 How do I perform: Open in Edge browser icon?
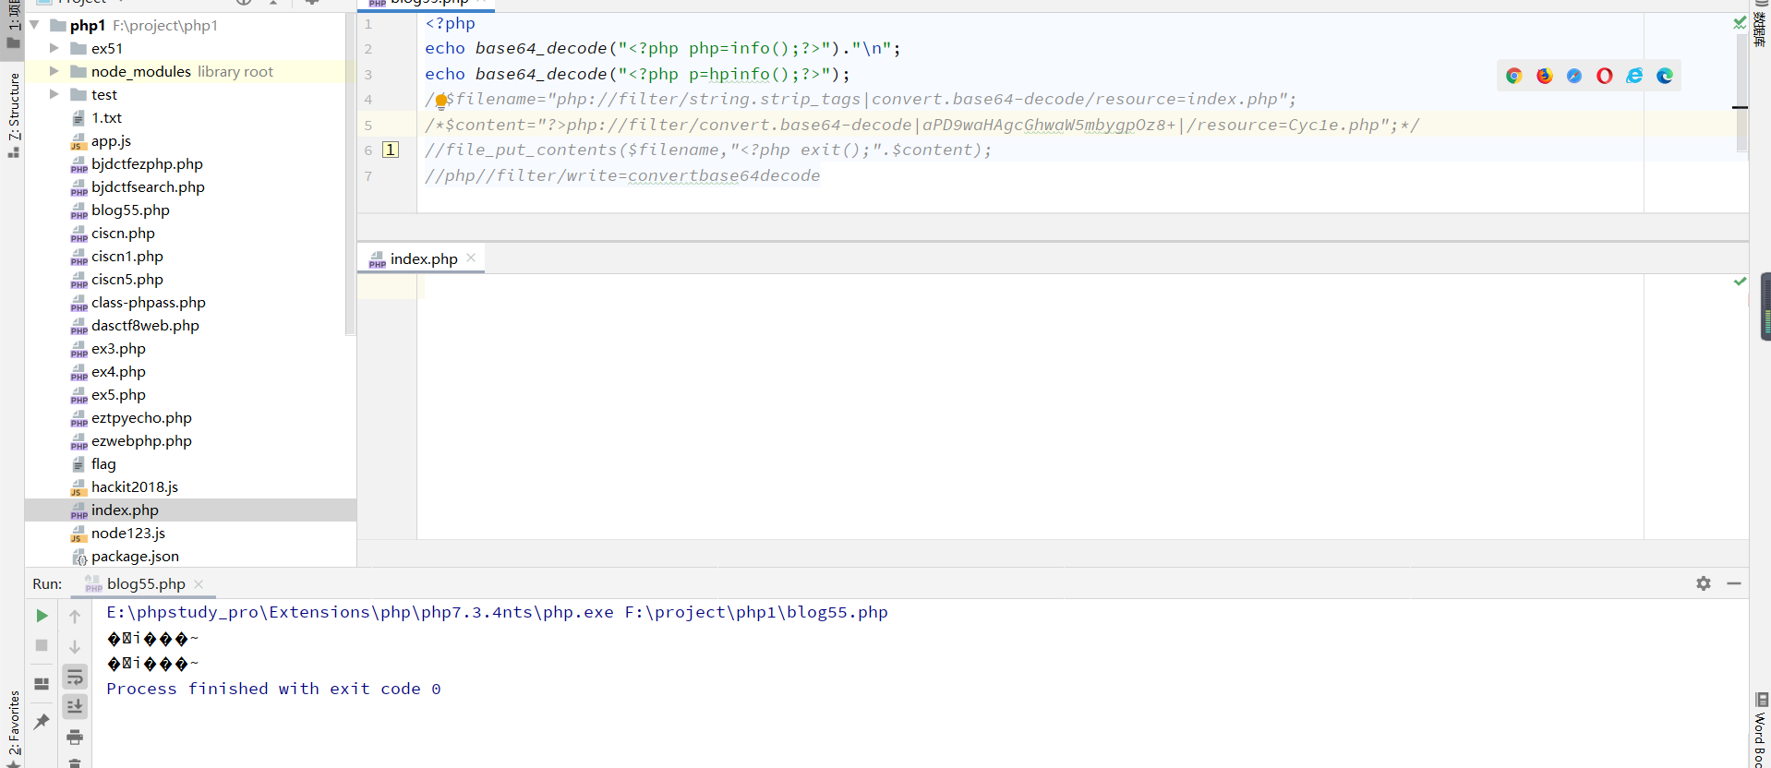pyautogui.click(x=1665, y=76)
